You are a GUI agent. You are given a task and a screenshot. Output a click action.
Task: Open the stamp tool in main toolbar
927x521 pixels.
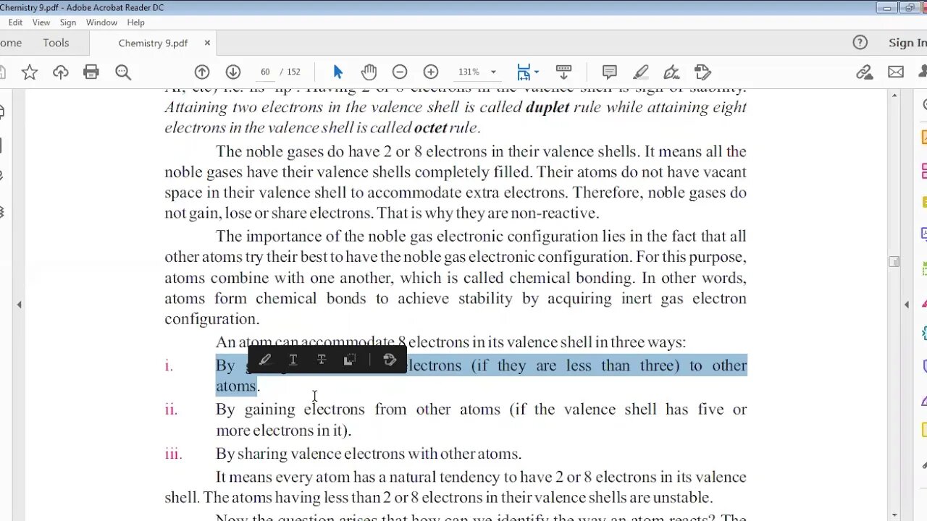(702, 72)
